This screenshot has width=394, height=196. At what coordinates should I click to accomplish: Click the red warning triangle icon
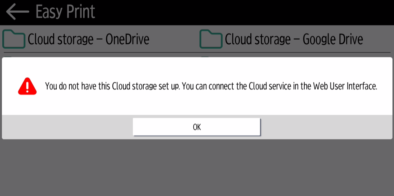pyautogui.click(x=27, y=86)
